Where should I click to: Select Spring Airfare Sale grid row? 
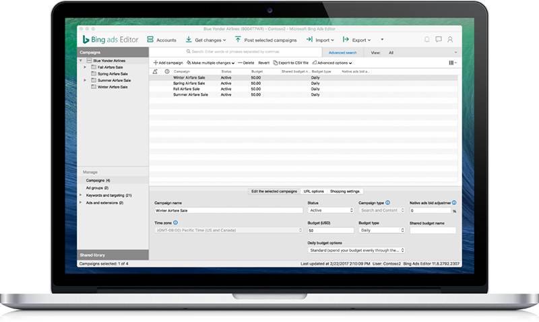click(x=303, y=83)
